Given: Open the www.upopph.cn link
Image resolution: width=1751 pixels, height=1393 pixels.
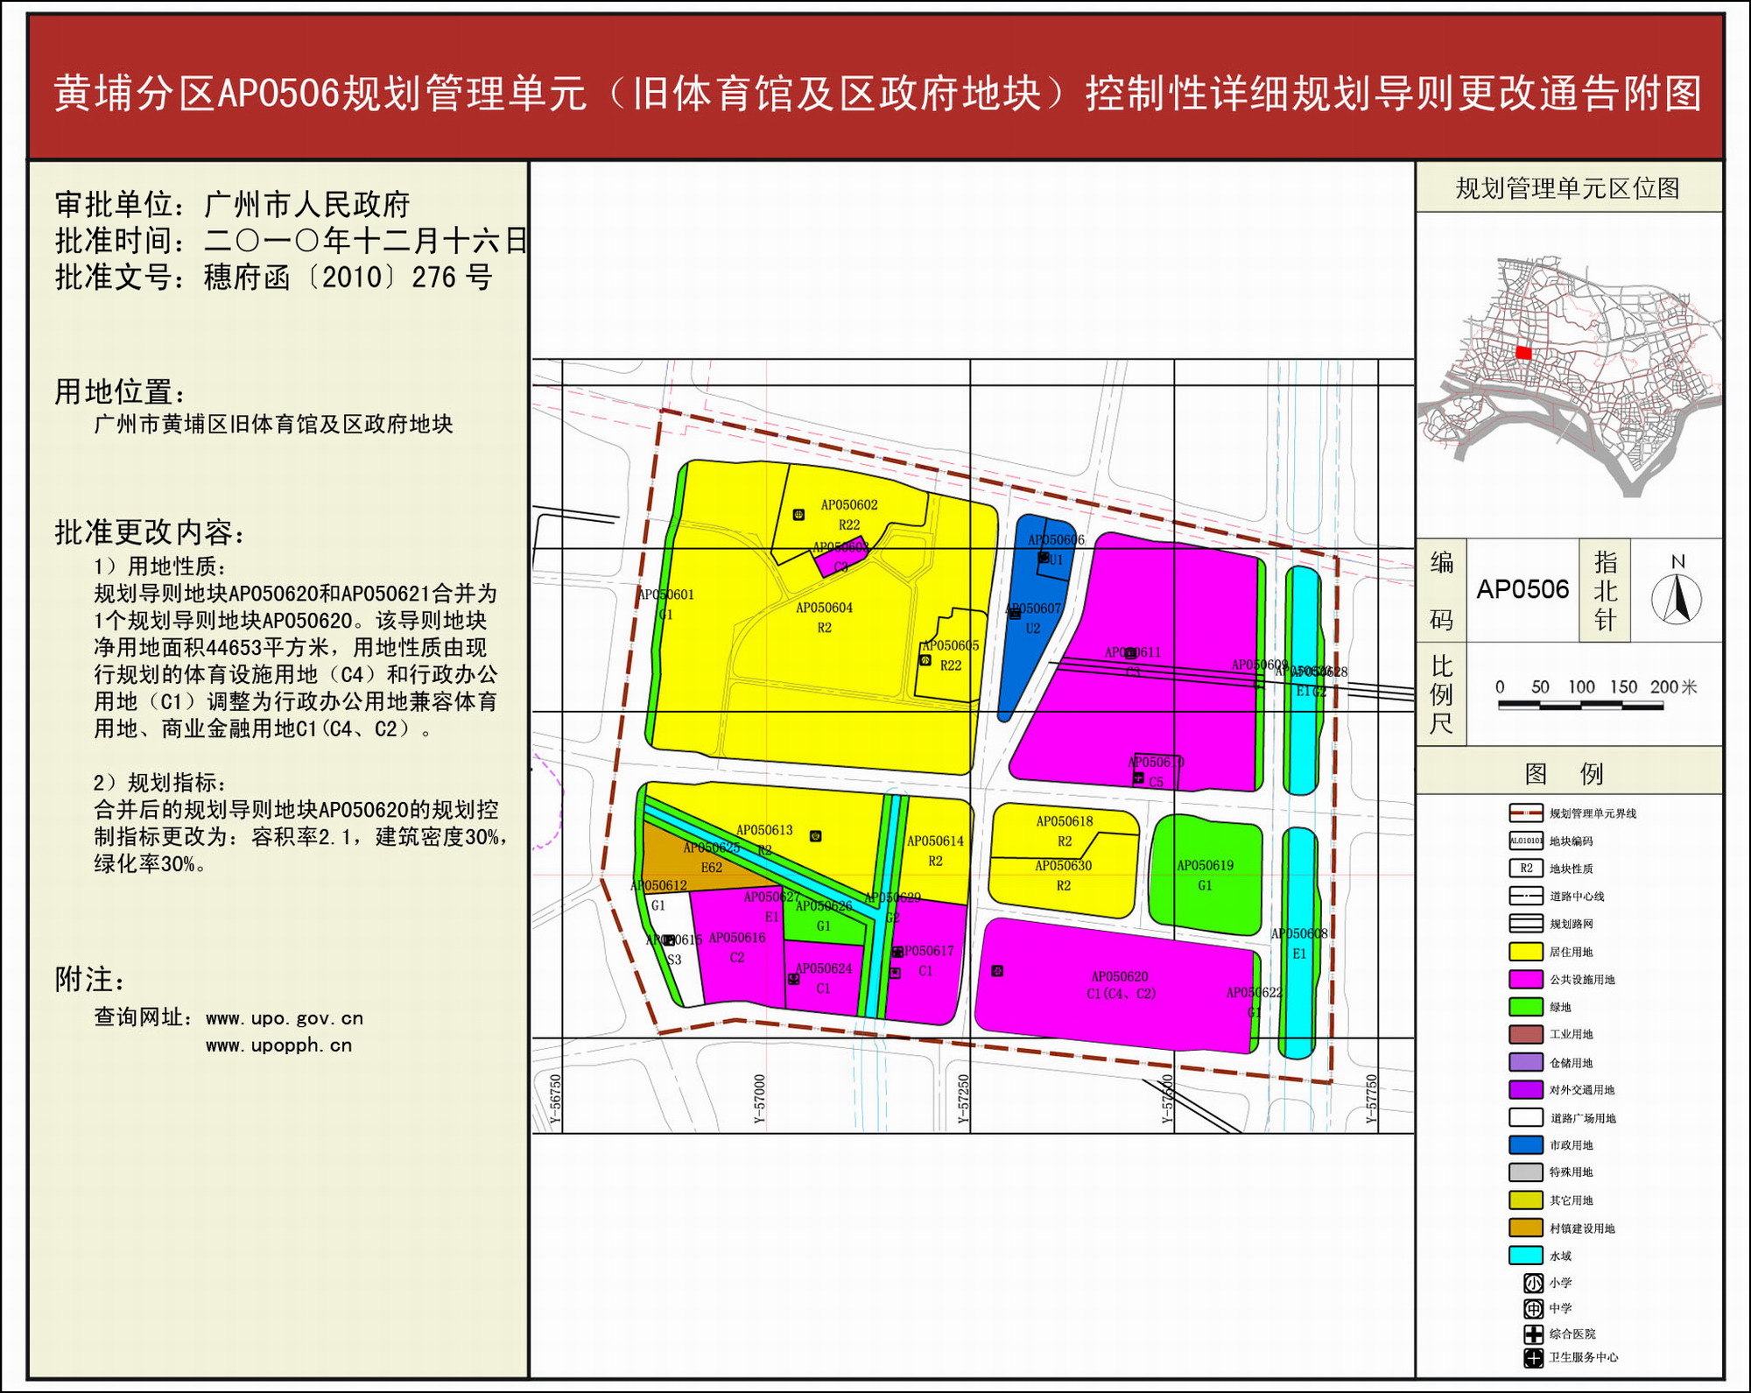Looking at the screenshot, I should (278, 1045).
